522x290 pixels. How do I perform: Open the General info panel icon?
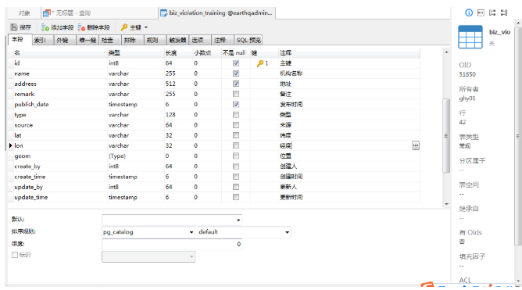point(469,13)
